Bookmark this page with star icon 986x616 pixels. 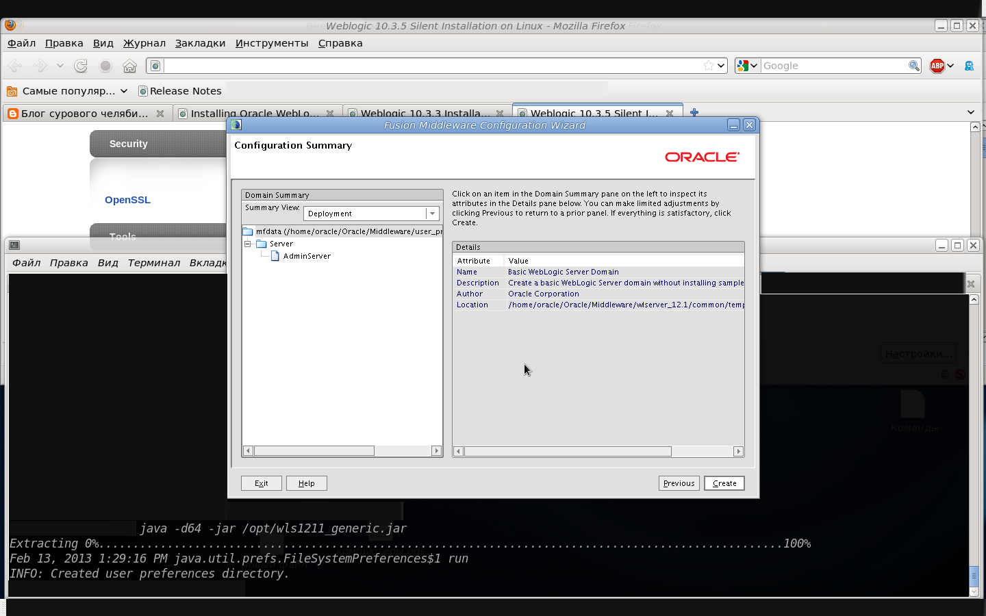point(709,66)
